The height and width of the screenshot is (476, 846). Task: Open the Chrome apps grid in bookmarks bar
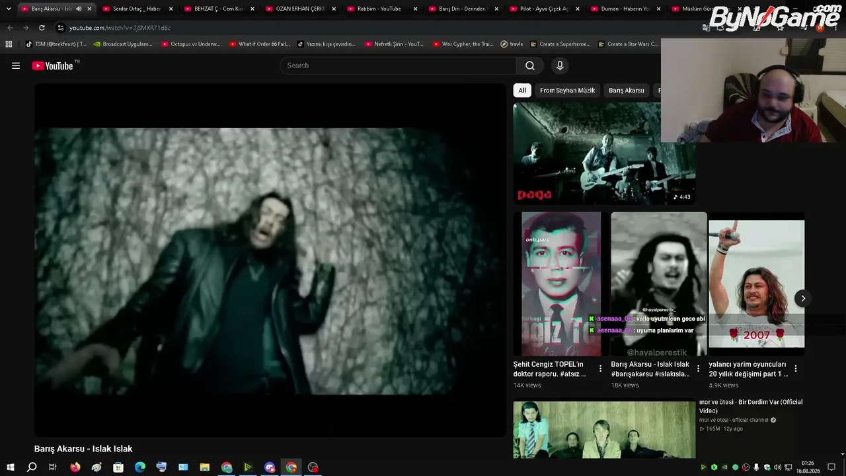[x=9, y=44]
